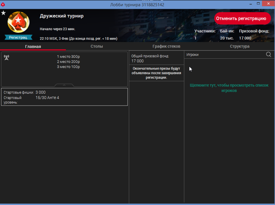Click the broadcast antenna icon

click(6, 57)
